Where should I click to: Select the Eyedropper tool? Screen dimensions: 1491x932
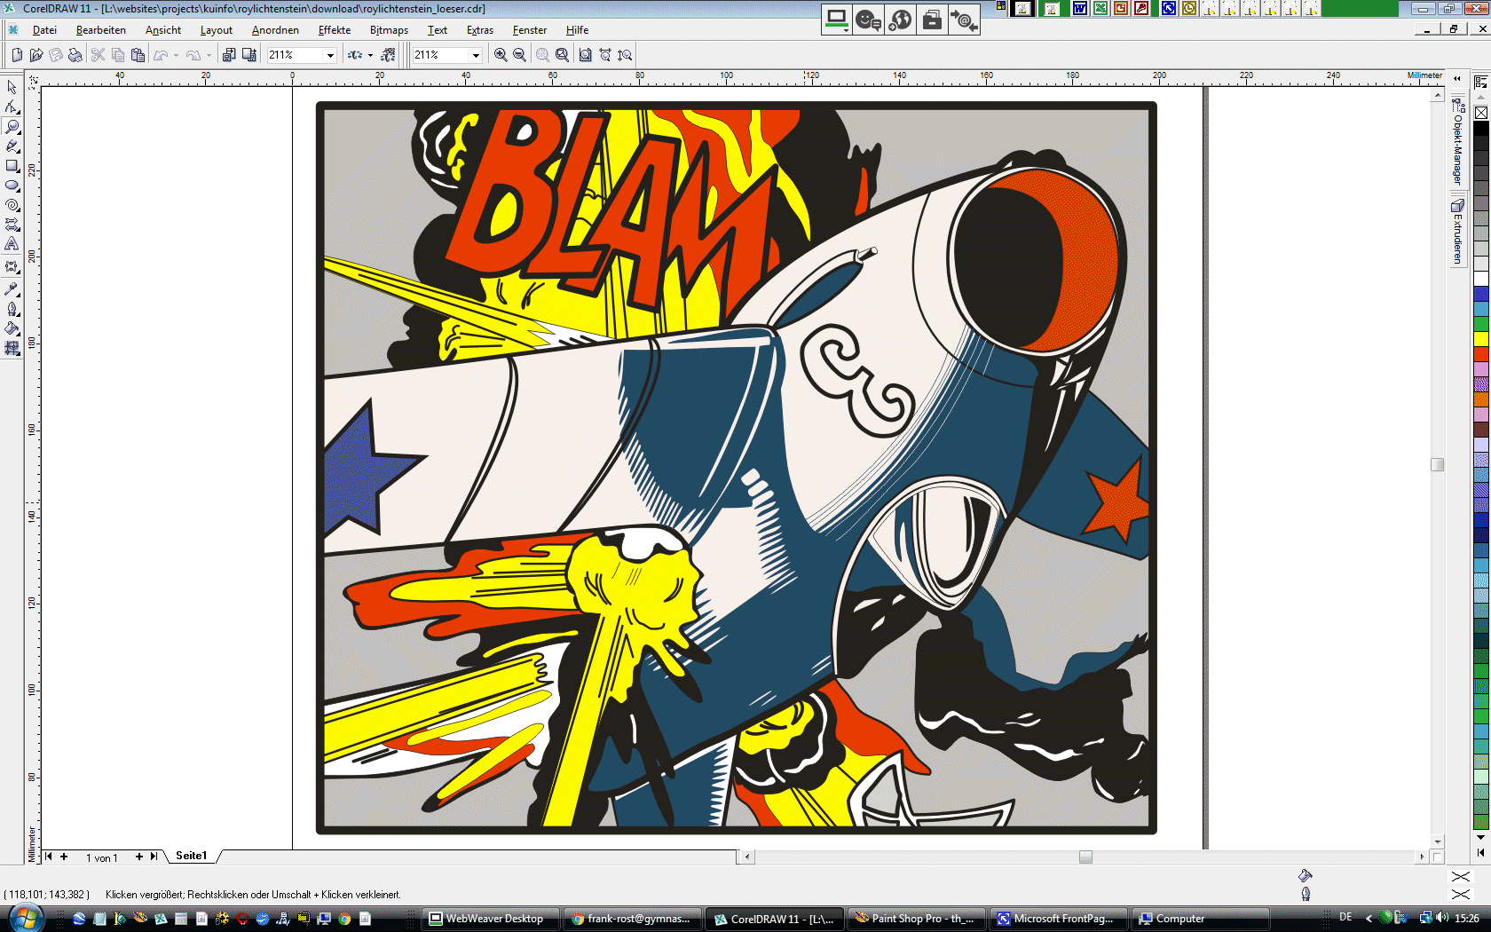click(12, 289)
